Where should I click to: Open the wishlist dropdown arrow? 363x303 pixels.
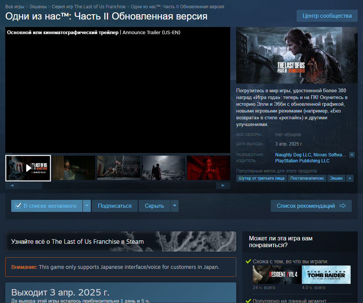click(87, 206)
